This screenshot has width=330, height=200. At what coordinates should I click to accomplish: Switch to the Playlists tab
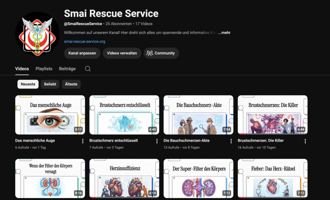pyautogui.click(x=44, y=69)
